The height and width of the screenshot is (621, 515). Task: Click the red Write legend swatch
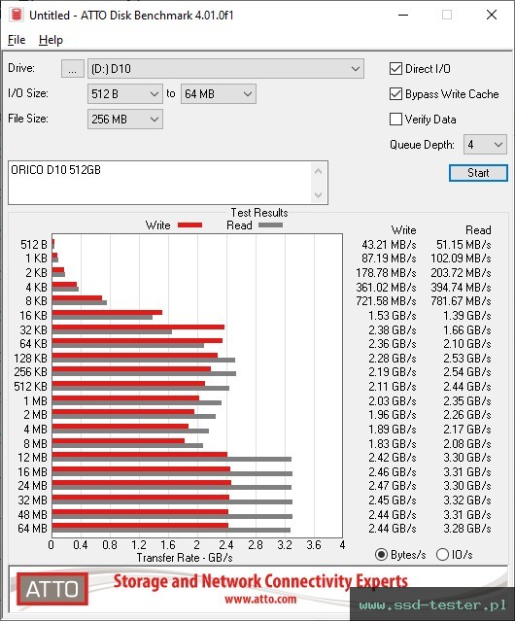click(190, 224)
